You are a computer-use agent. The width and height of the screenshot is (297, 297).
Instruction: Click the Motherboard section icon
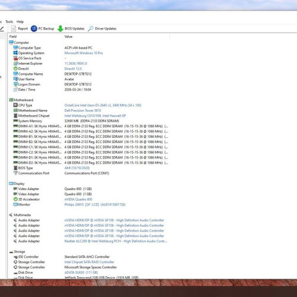pos(11,100)
